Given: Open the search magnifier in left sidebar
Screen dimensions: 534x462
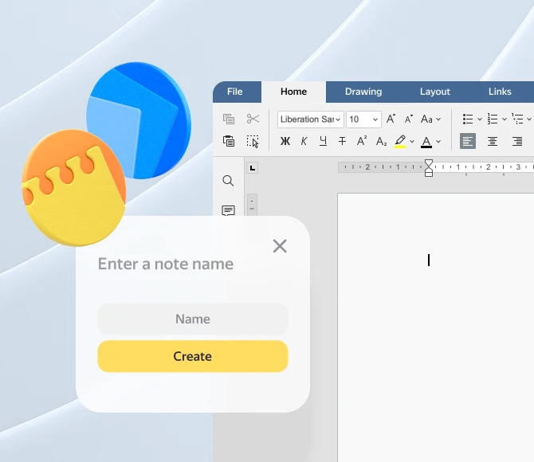Looking at the screenshot, I should 228,181.
